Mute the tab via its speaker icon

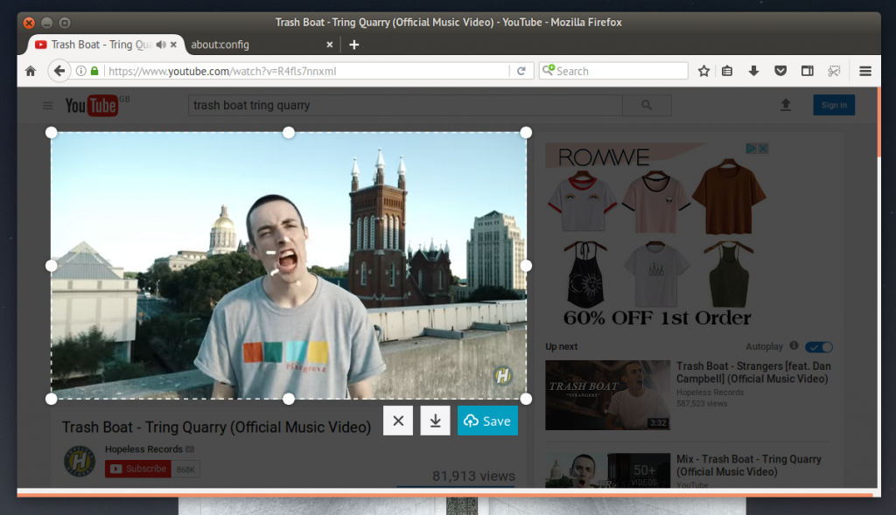coord(161,45)
